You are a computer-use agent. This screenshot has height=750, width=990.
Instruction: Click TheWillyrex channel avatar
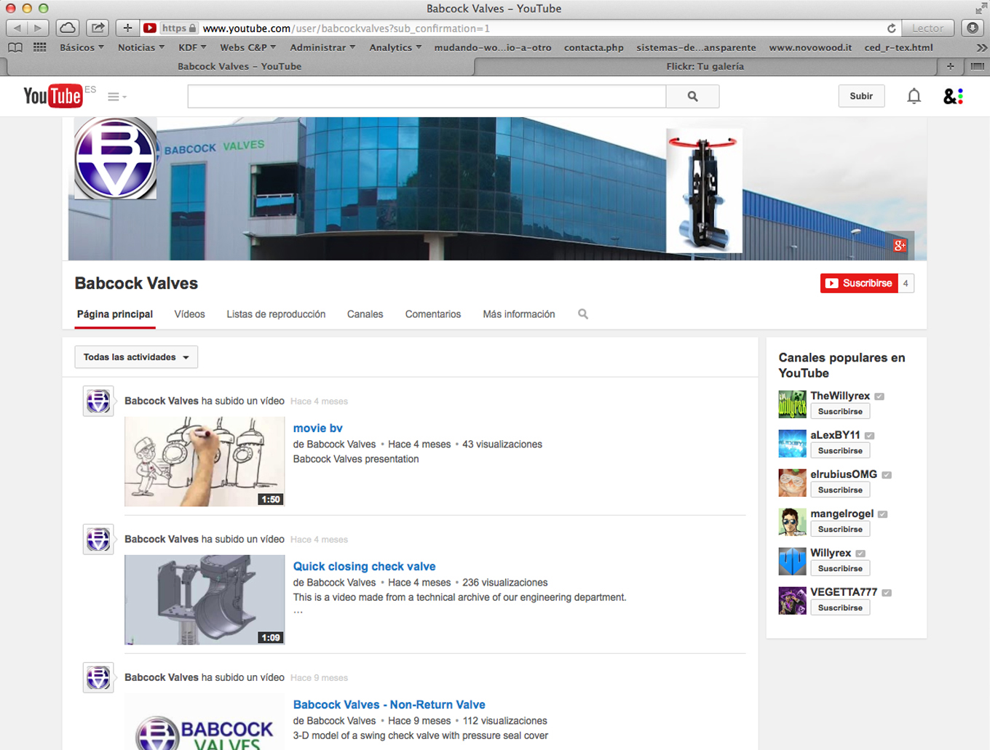792,404
